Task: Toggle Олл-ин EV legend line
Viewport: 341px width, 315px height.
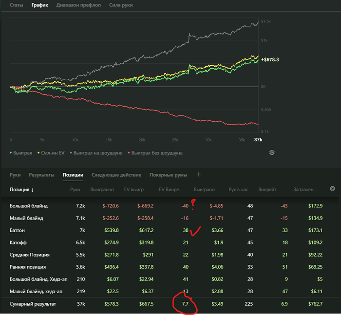Action: click(x=51, y=153)
